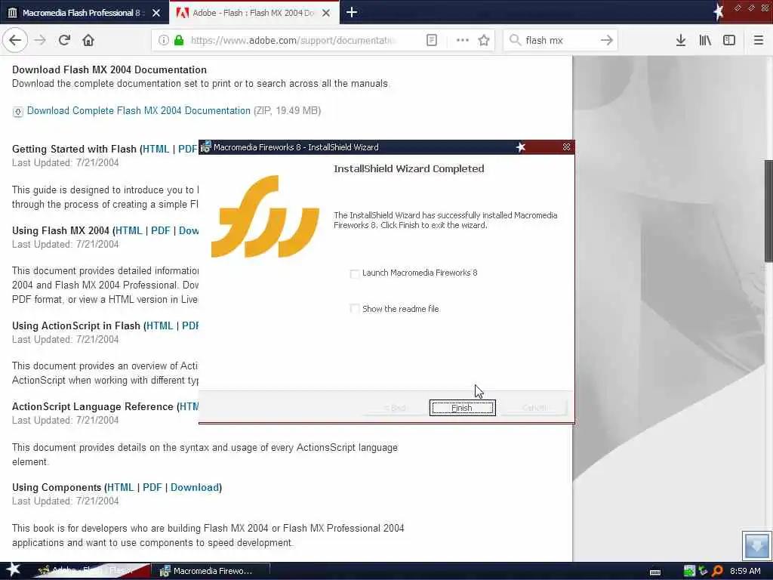773x580 pixels.
Task: Click Finish to exit the wizard
Action: click(x=463, y=408)
